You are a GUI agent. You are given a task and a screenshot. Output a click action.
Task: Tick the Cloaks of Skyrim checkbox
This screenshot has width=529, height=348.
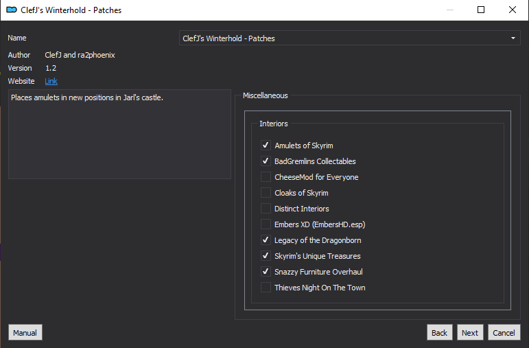(x=266, y=193)
